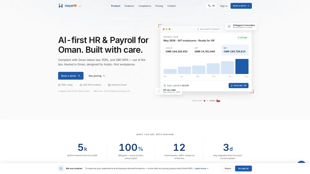Click Hosted in Oman server icon

(x=109, y=85)
